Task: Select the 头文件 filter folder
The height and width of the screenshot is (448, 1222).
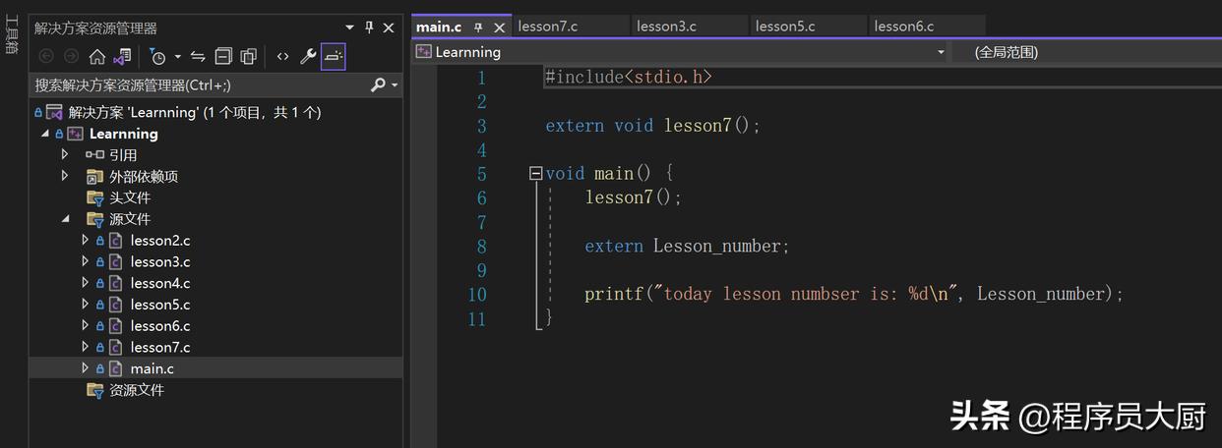Action: coord(129,197)
